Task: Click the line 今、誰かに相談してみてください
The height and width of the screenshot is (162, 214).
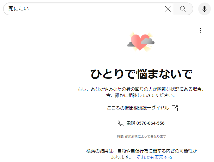Action: pyautogui.click(x=142, y=95)
